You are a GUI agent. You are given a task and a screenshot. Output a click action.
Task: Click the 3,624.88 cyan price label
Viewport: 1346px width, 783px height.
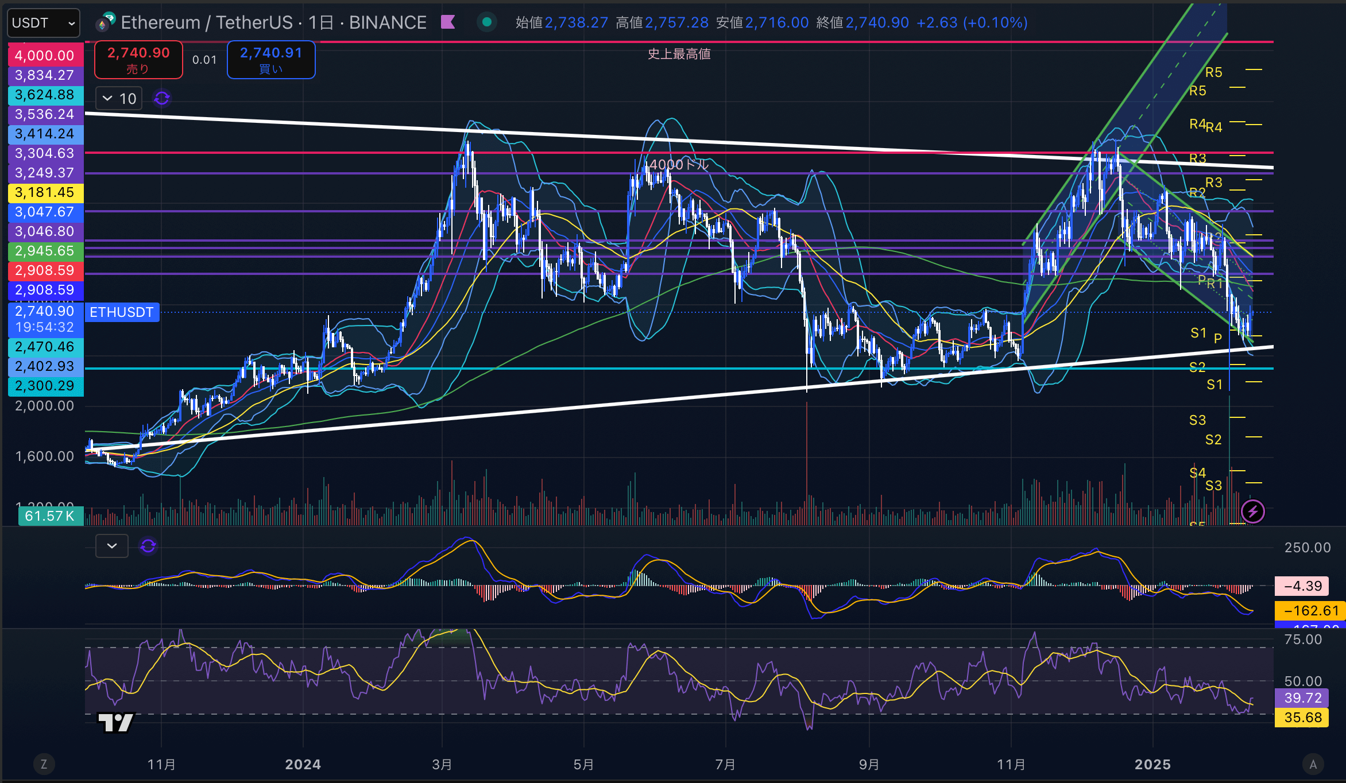(x=45, y=95)
